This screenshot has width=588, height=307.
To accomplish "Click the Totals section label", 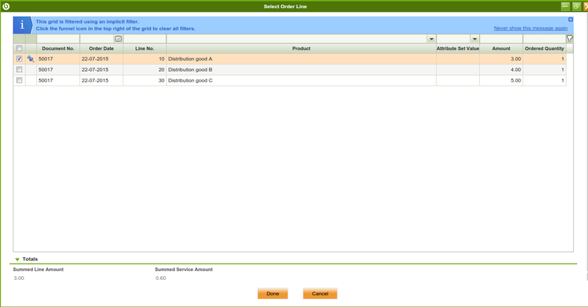I will [x=30, y=259].
